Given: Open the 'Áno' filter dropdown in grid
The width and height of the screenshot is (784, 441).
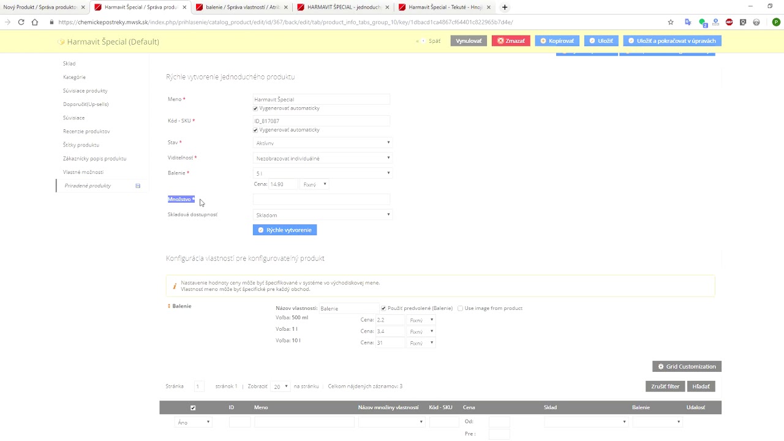Looking at the screenshot, I should [194, 422].
